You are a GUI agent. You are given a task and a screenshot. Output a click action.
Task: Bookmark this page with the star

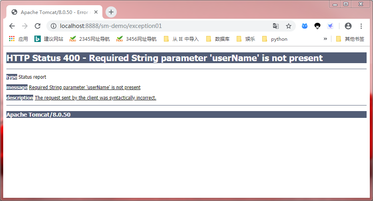289,26
